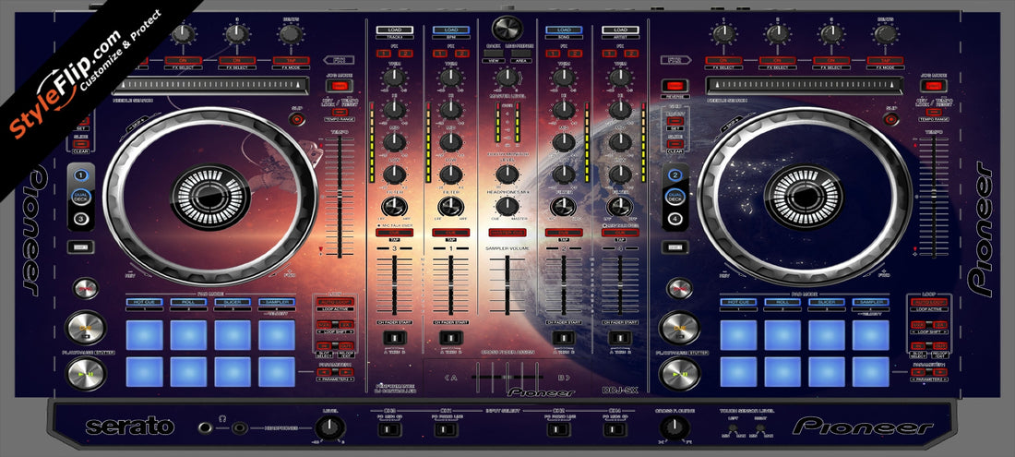Enable SLIP mode on left deck
Screen dimensions: 1015x457
pyautogui.click(x=296, y=119)
